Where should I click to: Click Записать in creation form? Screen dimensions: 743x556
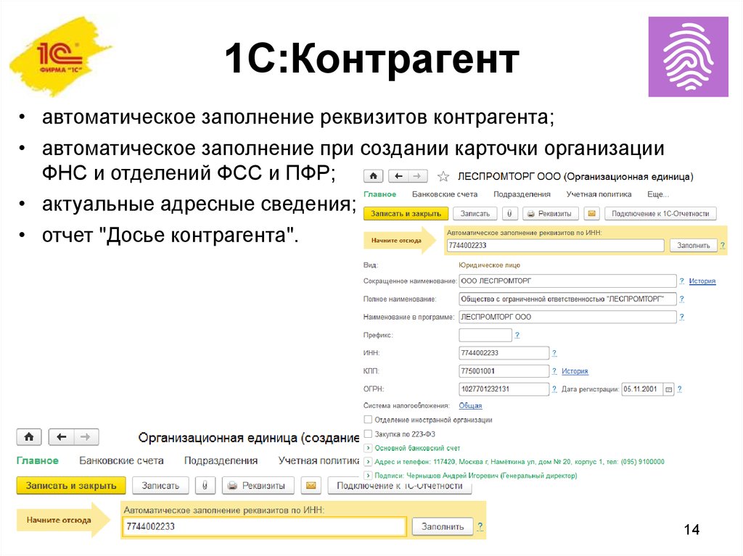[160, 486]
